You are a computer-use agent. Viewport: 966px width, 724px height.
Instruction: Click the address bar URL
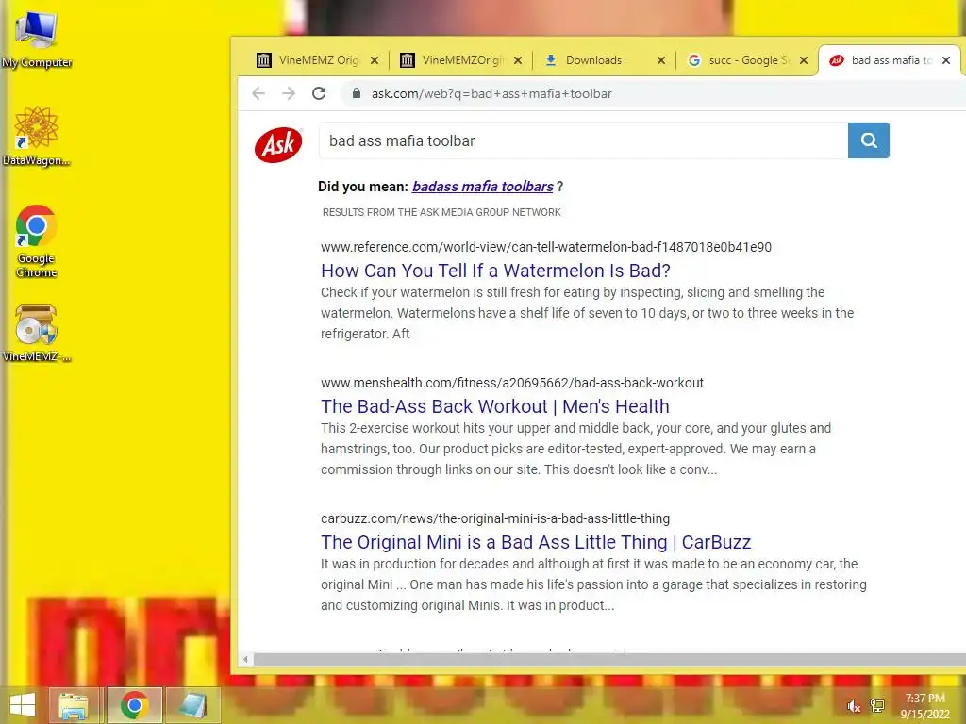pos(491,93)
